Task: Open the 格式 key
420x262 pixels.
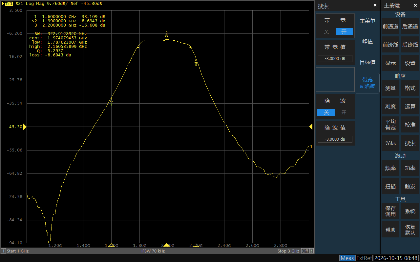Action: coord(410,88)
